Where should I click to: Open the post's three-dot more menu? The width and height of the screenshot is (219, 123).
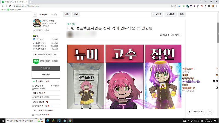pos(181,35)
